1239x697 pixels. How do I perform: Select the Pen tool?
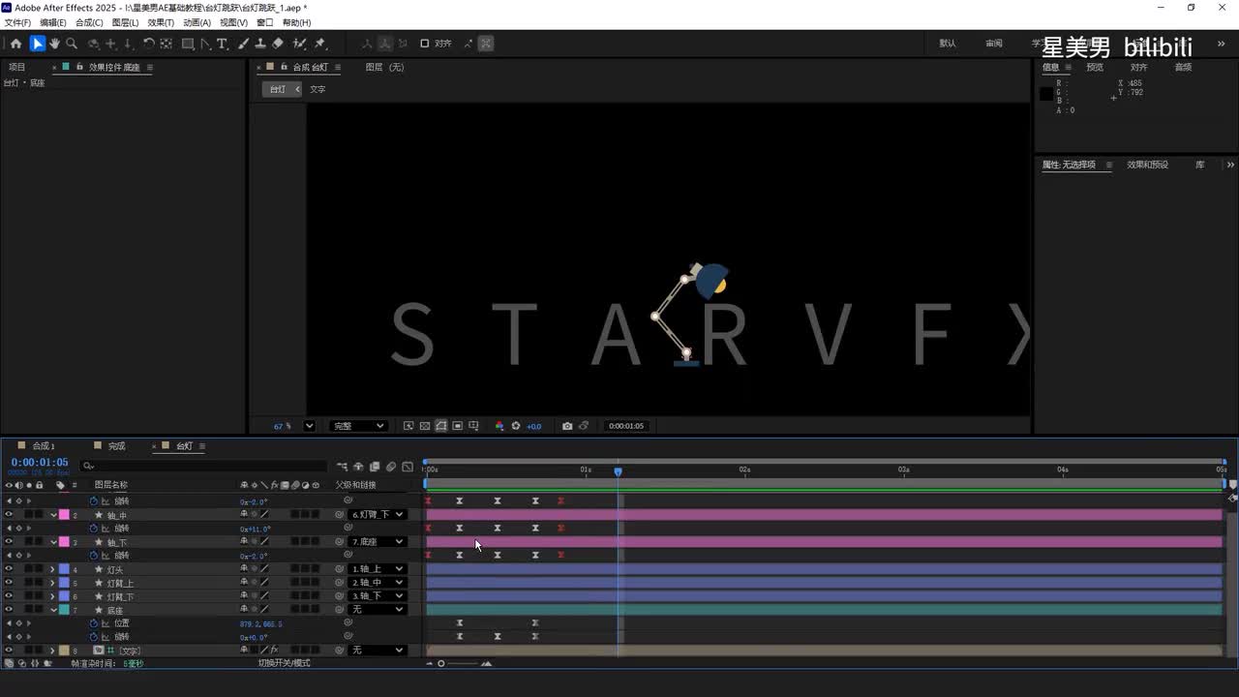(205, 44)
